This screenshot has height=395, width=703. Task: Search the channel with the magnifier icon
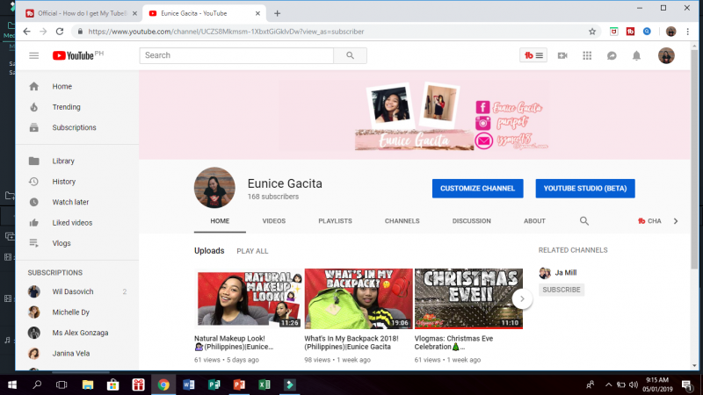(x=584, y=221)
